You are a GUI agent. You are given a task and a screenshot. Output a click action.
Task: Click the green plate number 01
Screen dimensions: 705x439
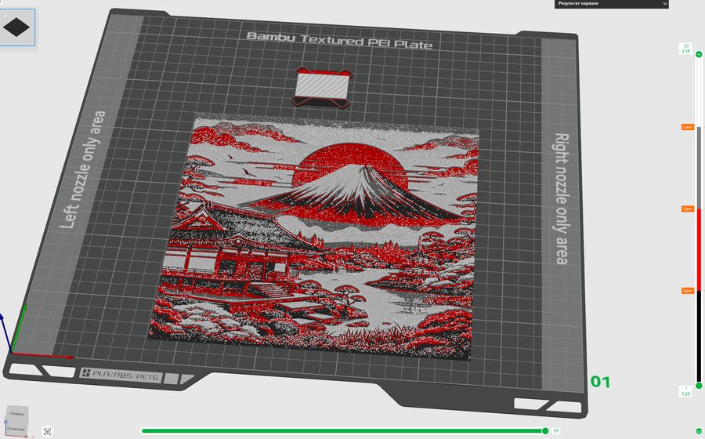click(x=600, y=382)
